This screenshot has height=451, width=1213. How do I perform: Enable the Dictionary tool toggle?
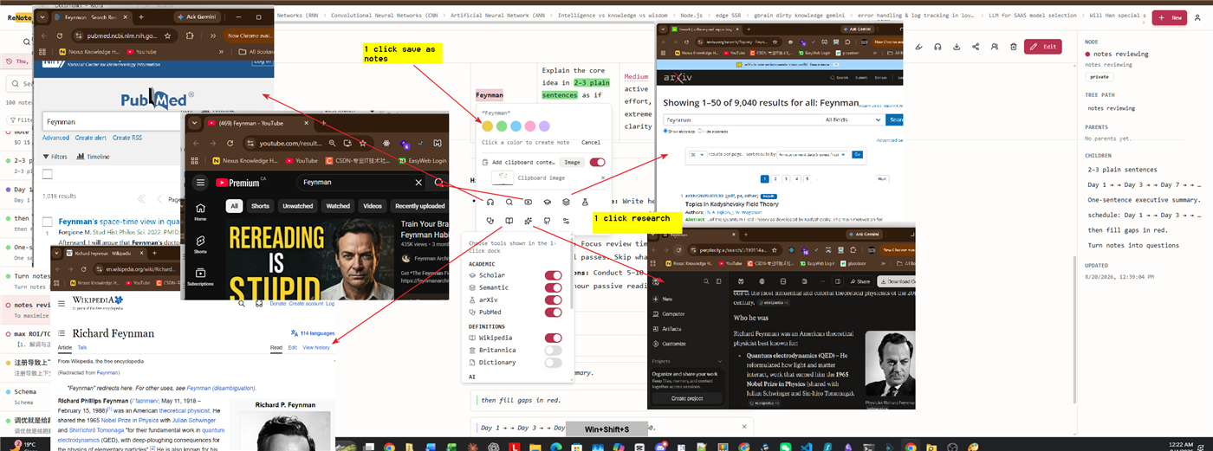point(553,363)
